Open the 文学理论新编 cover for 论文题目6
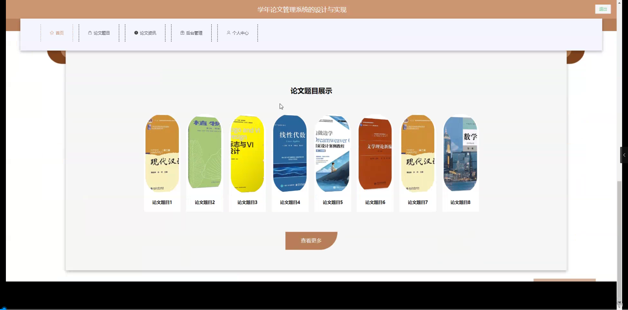Image resolution: width=628 pixels, height=310 pixels. coord(375,153)
